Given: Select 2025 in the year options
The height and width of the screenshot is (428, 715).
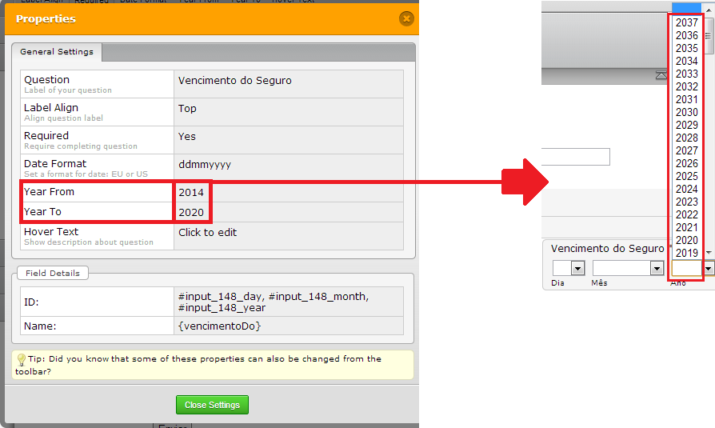Looking at the screenshot, I should tap(686, 177).
